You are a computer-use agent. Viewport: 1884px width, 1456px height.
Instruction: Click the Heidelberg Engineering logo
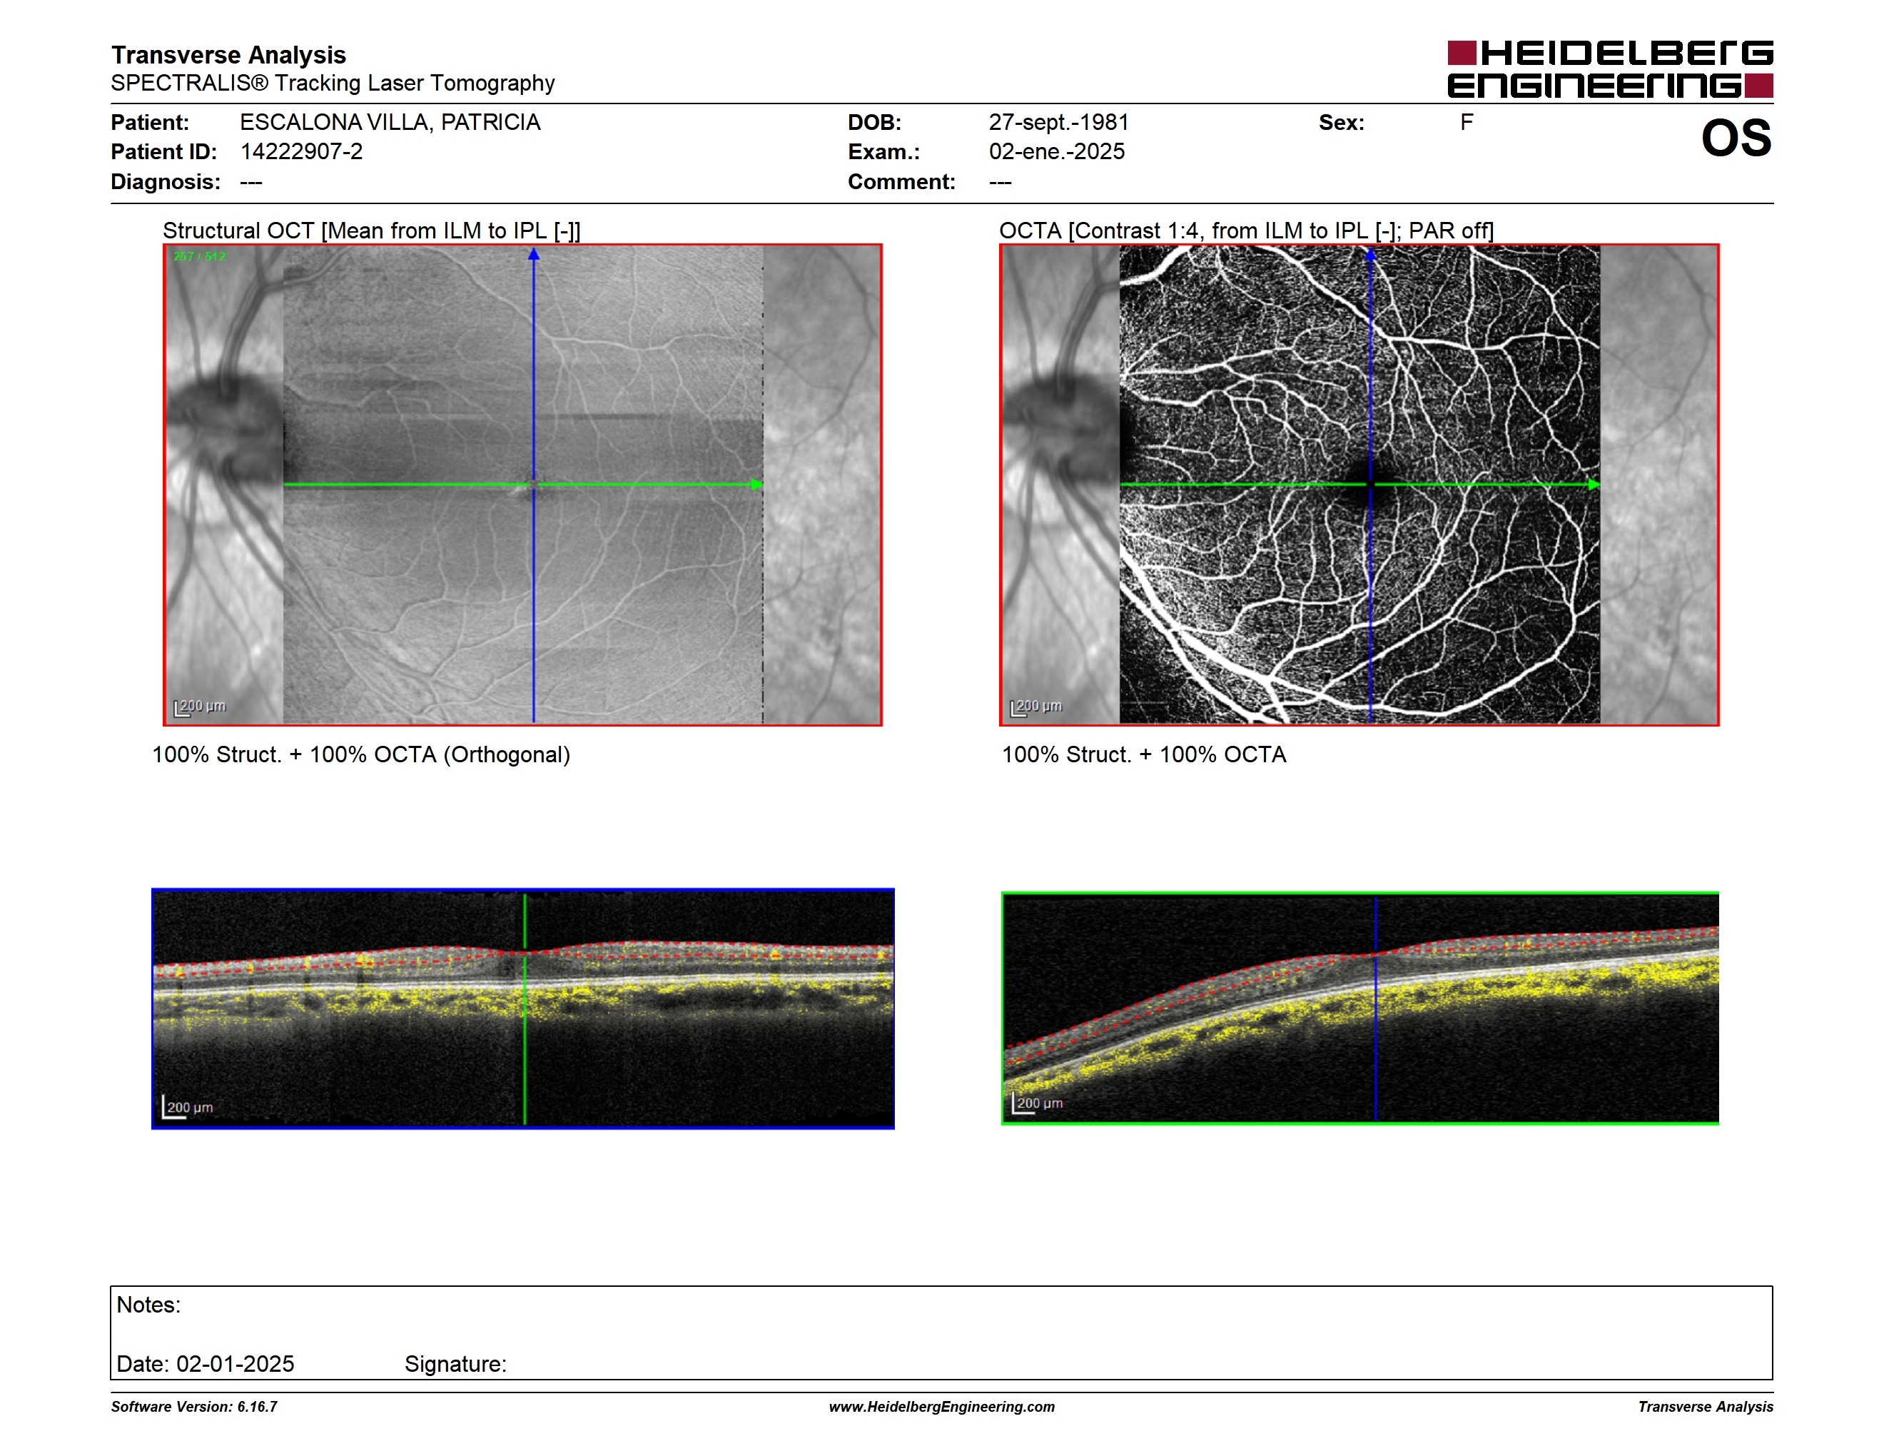[x=1610, y=69]
